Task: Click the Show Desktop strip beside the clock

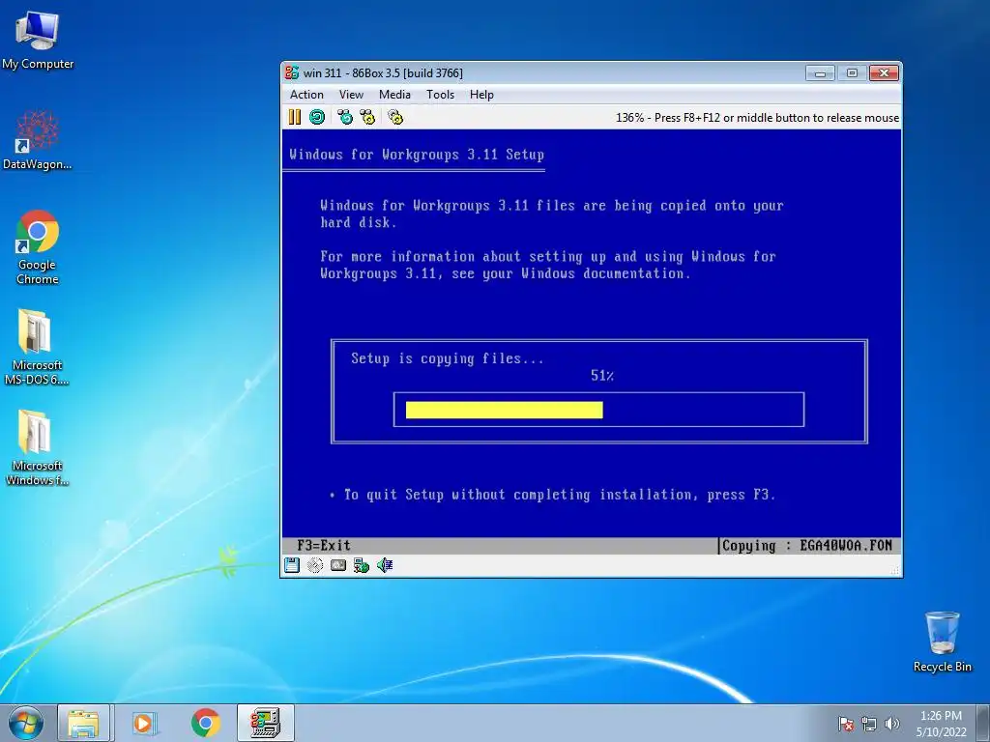Action: [985, 723]
